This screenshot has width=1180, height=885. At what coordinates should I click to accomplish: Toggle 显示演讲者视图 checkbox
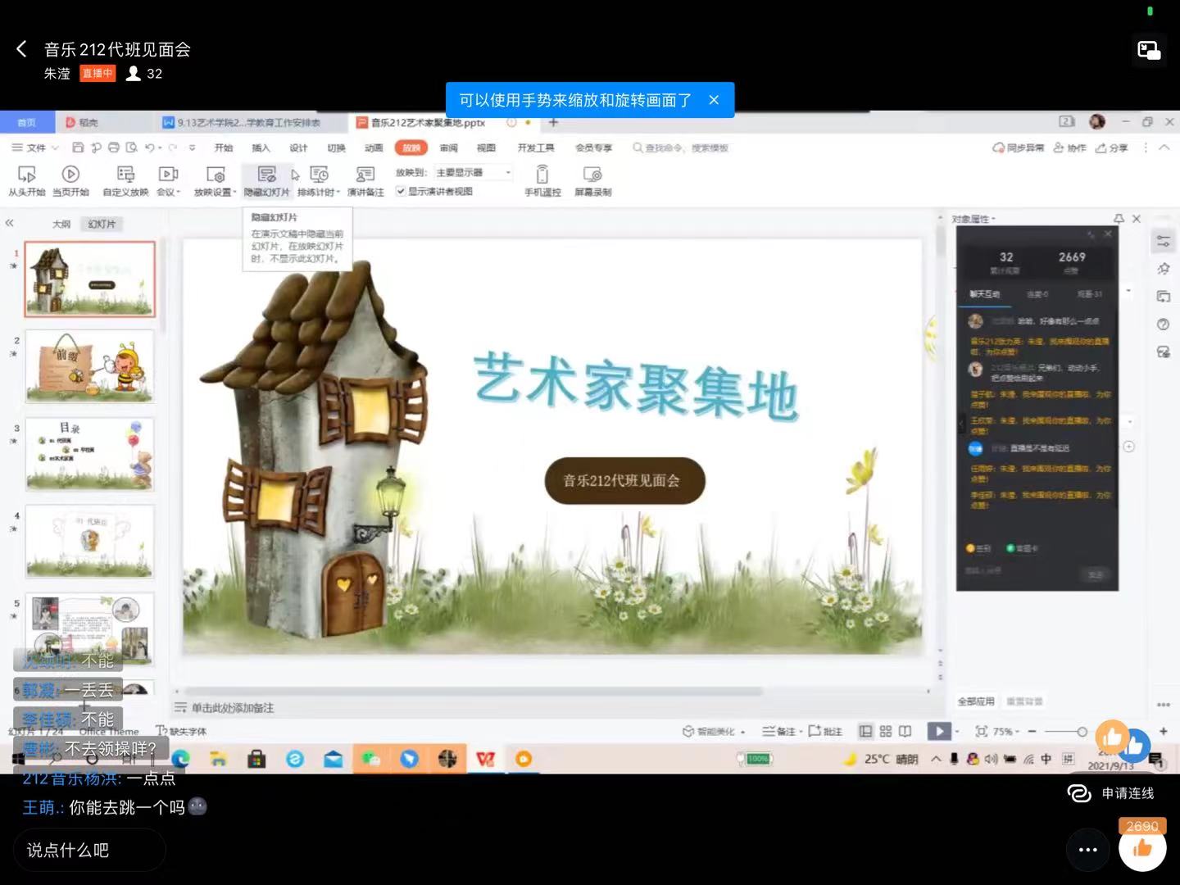tap(401, 192)
